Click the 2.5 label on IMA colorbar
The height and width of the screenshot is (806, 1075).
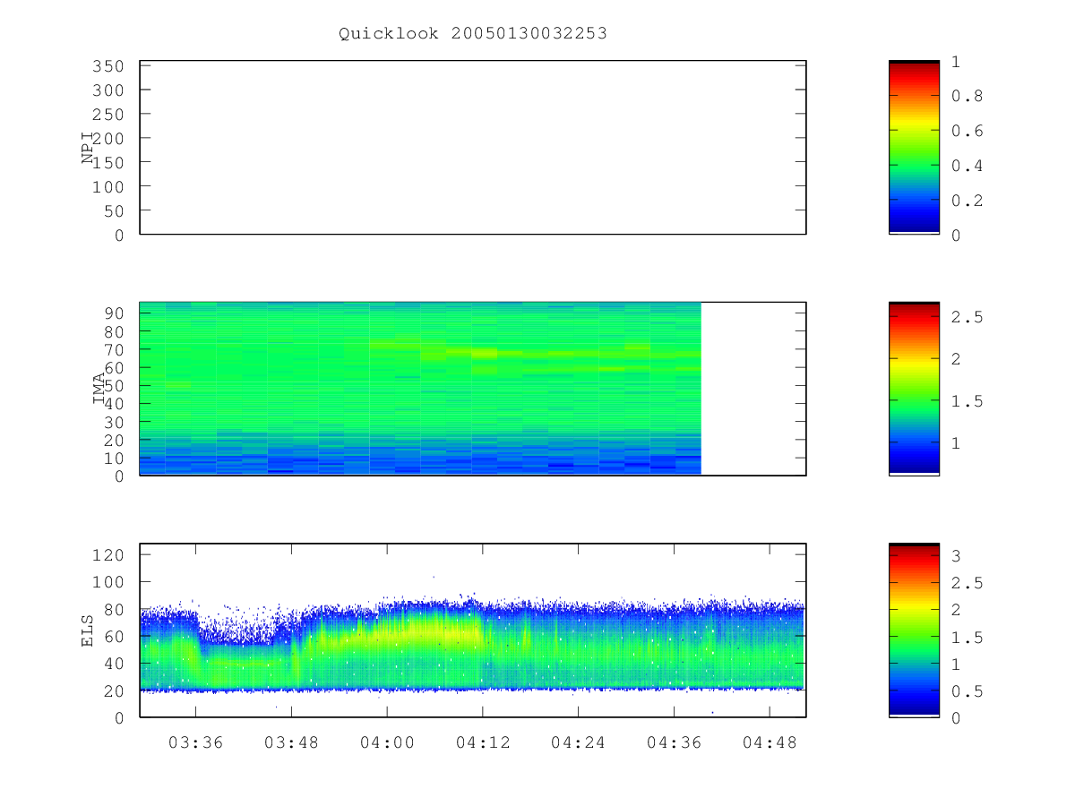point(967,317)
